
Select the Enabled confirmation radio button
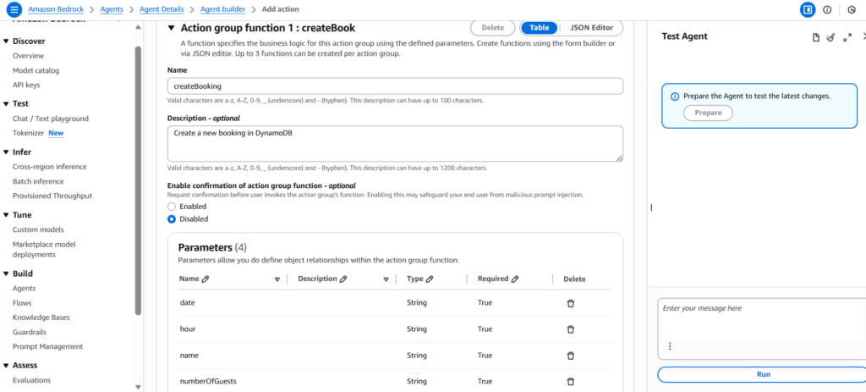172,207
